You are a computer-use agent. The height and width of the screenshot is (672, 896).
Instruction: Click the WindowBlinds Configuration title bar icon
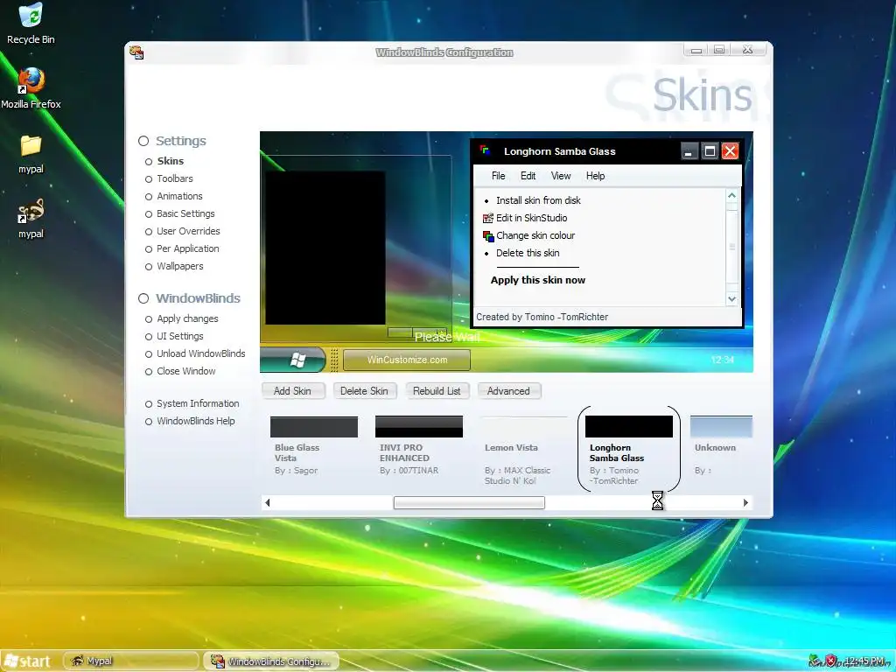click(136, 52)
